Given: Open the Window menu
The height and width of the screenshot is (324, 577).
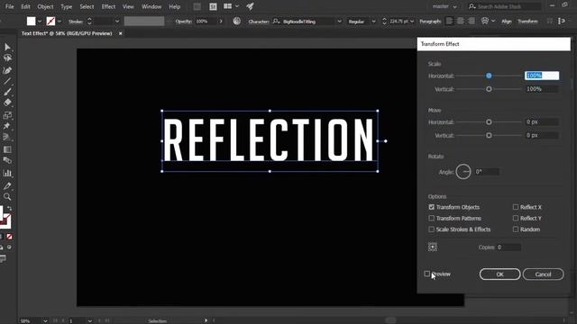Looking at the screenshot, I should tap(151, 6).
